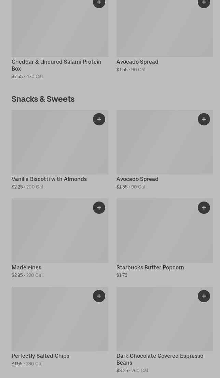Viewport: 220px width, 378px height.
Task: Add Cheddar & Uncured Salami Protein Box
Action: click(99, 3)
